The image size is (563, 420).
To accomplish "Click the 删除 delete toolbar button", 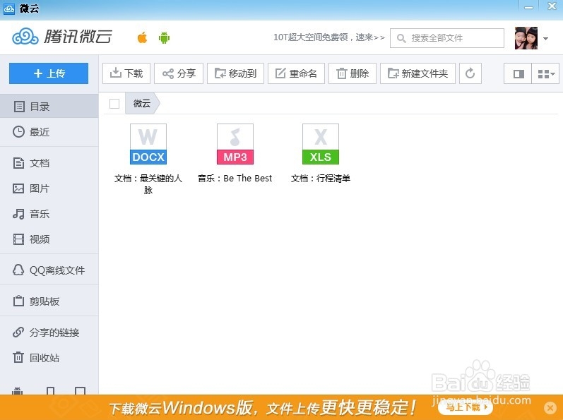I will pyautogui.click(x=352, y=73).
